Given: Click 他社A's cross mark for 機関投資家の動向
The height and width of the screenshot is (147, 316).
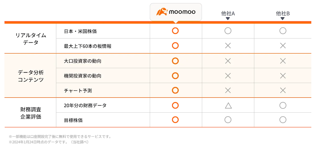Looking at the screenshot, I should pyautogui.click(x=228, y=76).
